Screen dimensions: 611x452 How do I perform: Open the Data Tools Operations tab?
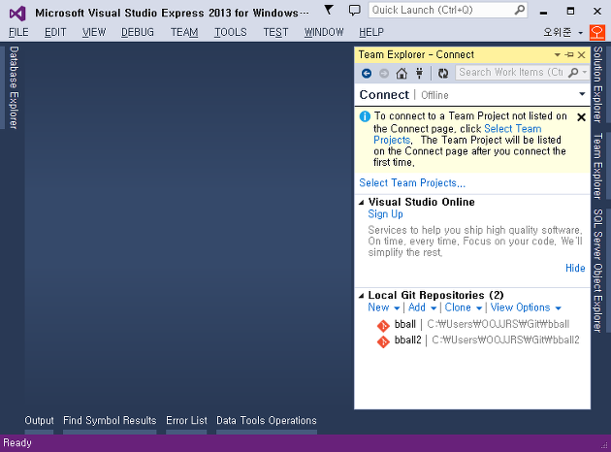point(267,420)
